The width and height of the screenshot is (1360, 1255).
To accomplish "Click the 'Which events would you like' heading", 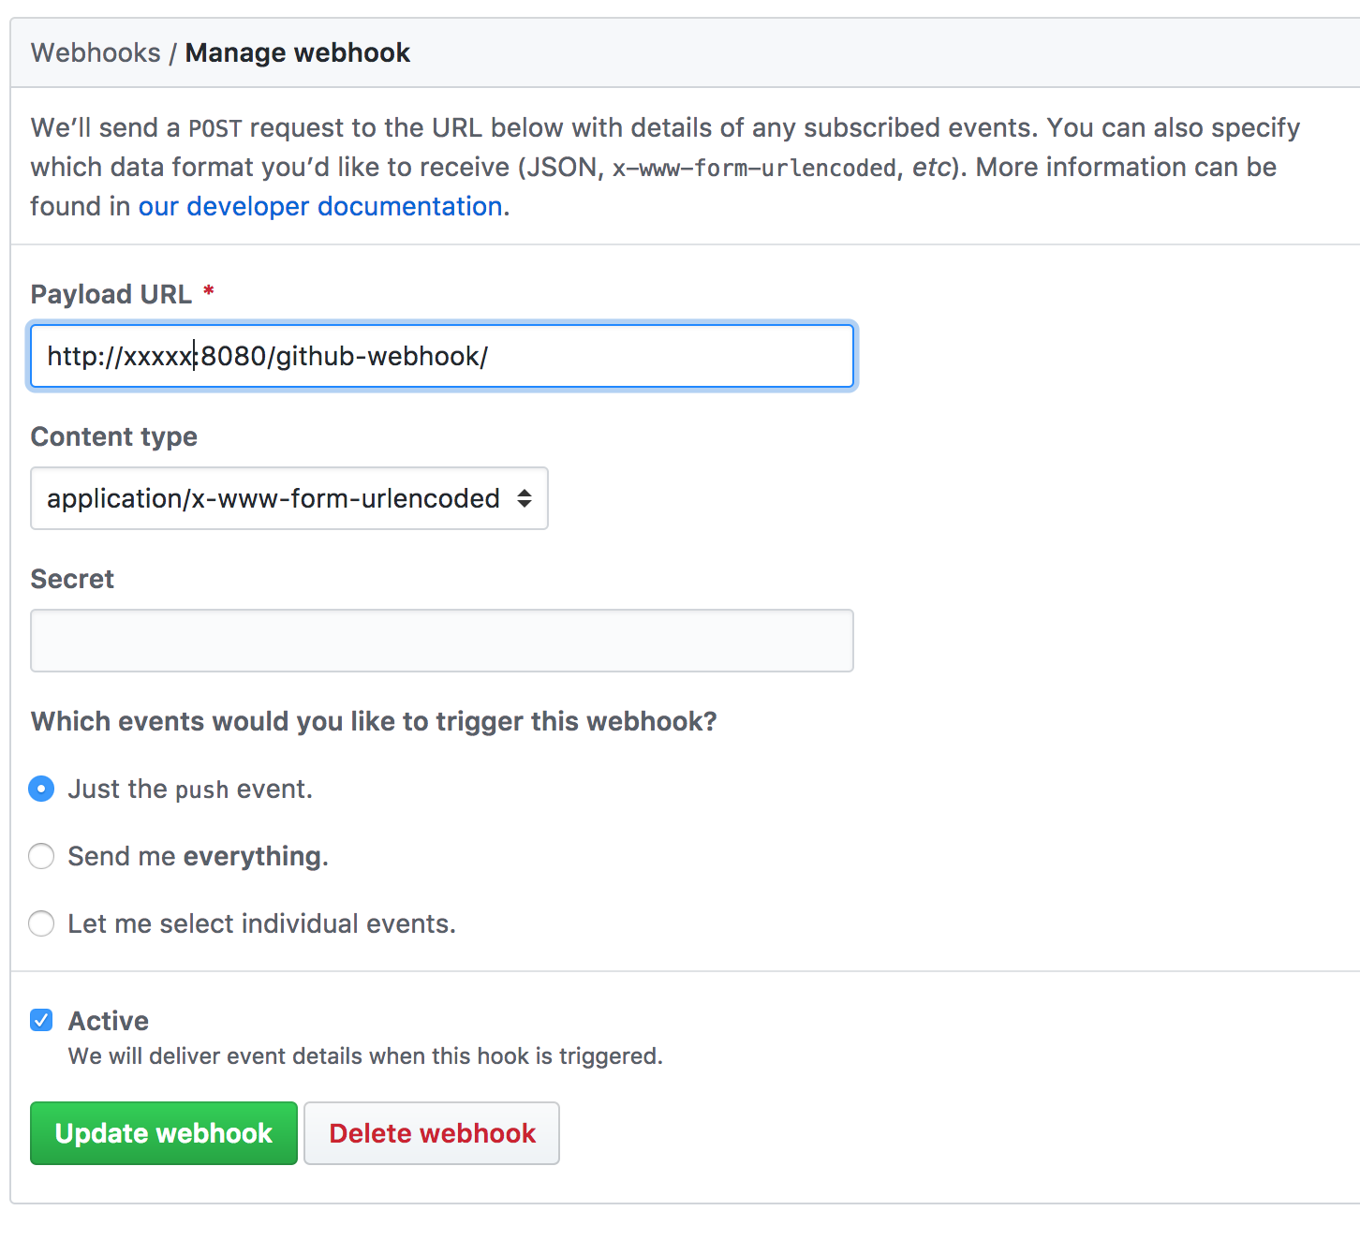I will click(x=373, y=721).
